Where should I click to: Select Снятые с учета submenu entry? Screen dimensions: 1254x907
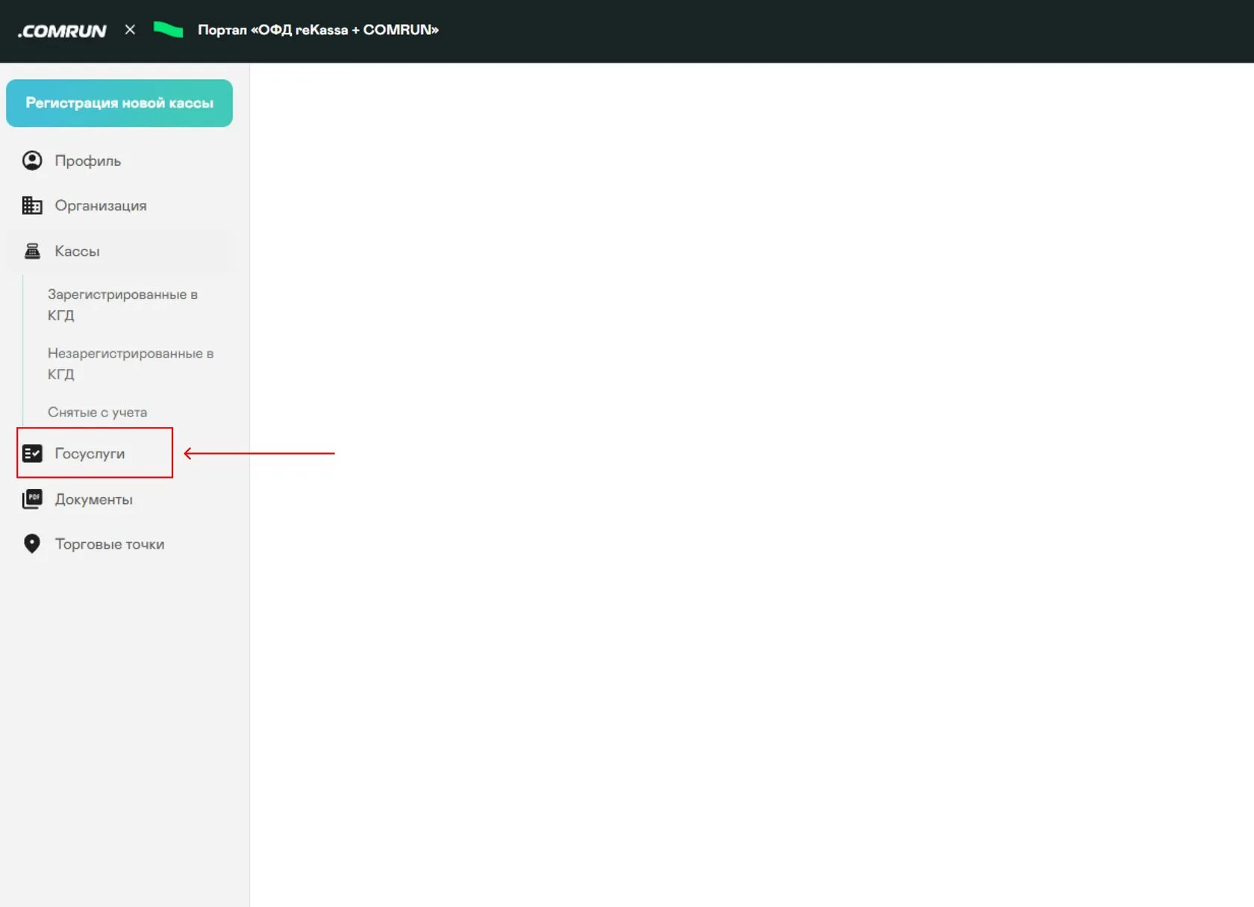pos(97,412)
